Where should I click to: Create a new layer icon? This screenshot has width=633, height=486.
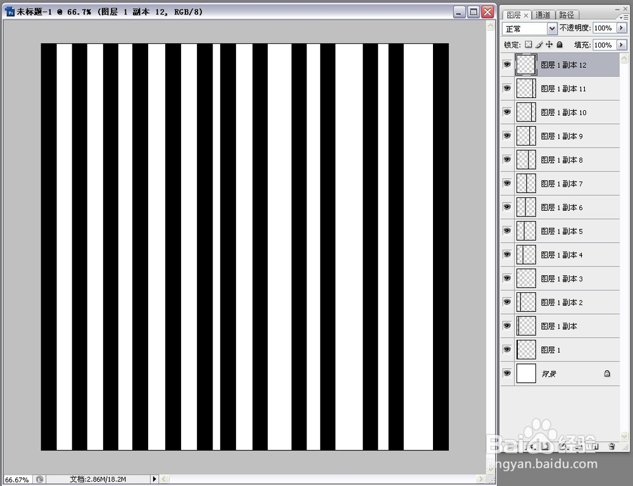[595, 446]
